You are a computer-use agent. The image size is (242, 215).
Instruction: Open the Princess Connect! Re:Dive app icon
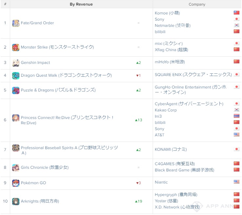coord(16,118)
